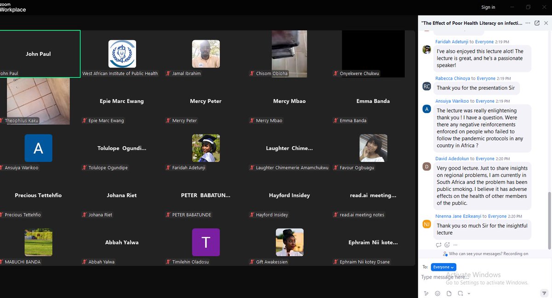Click 'Thank you for the presentation Sir' message

[x=476, y=88]
